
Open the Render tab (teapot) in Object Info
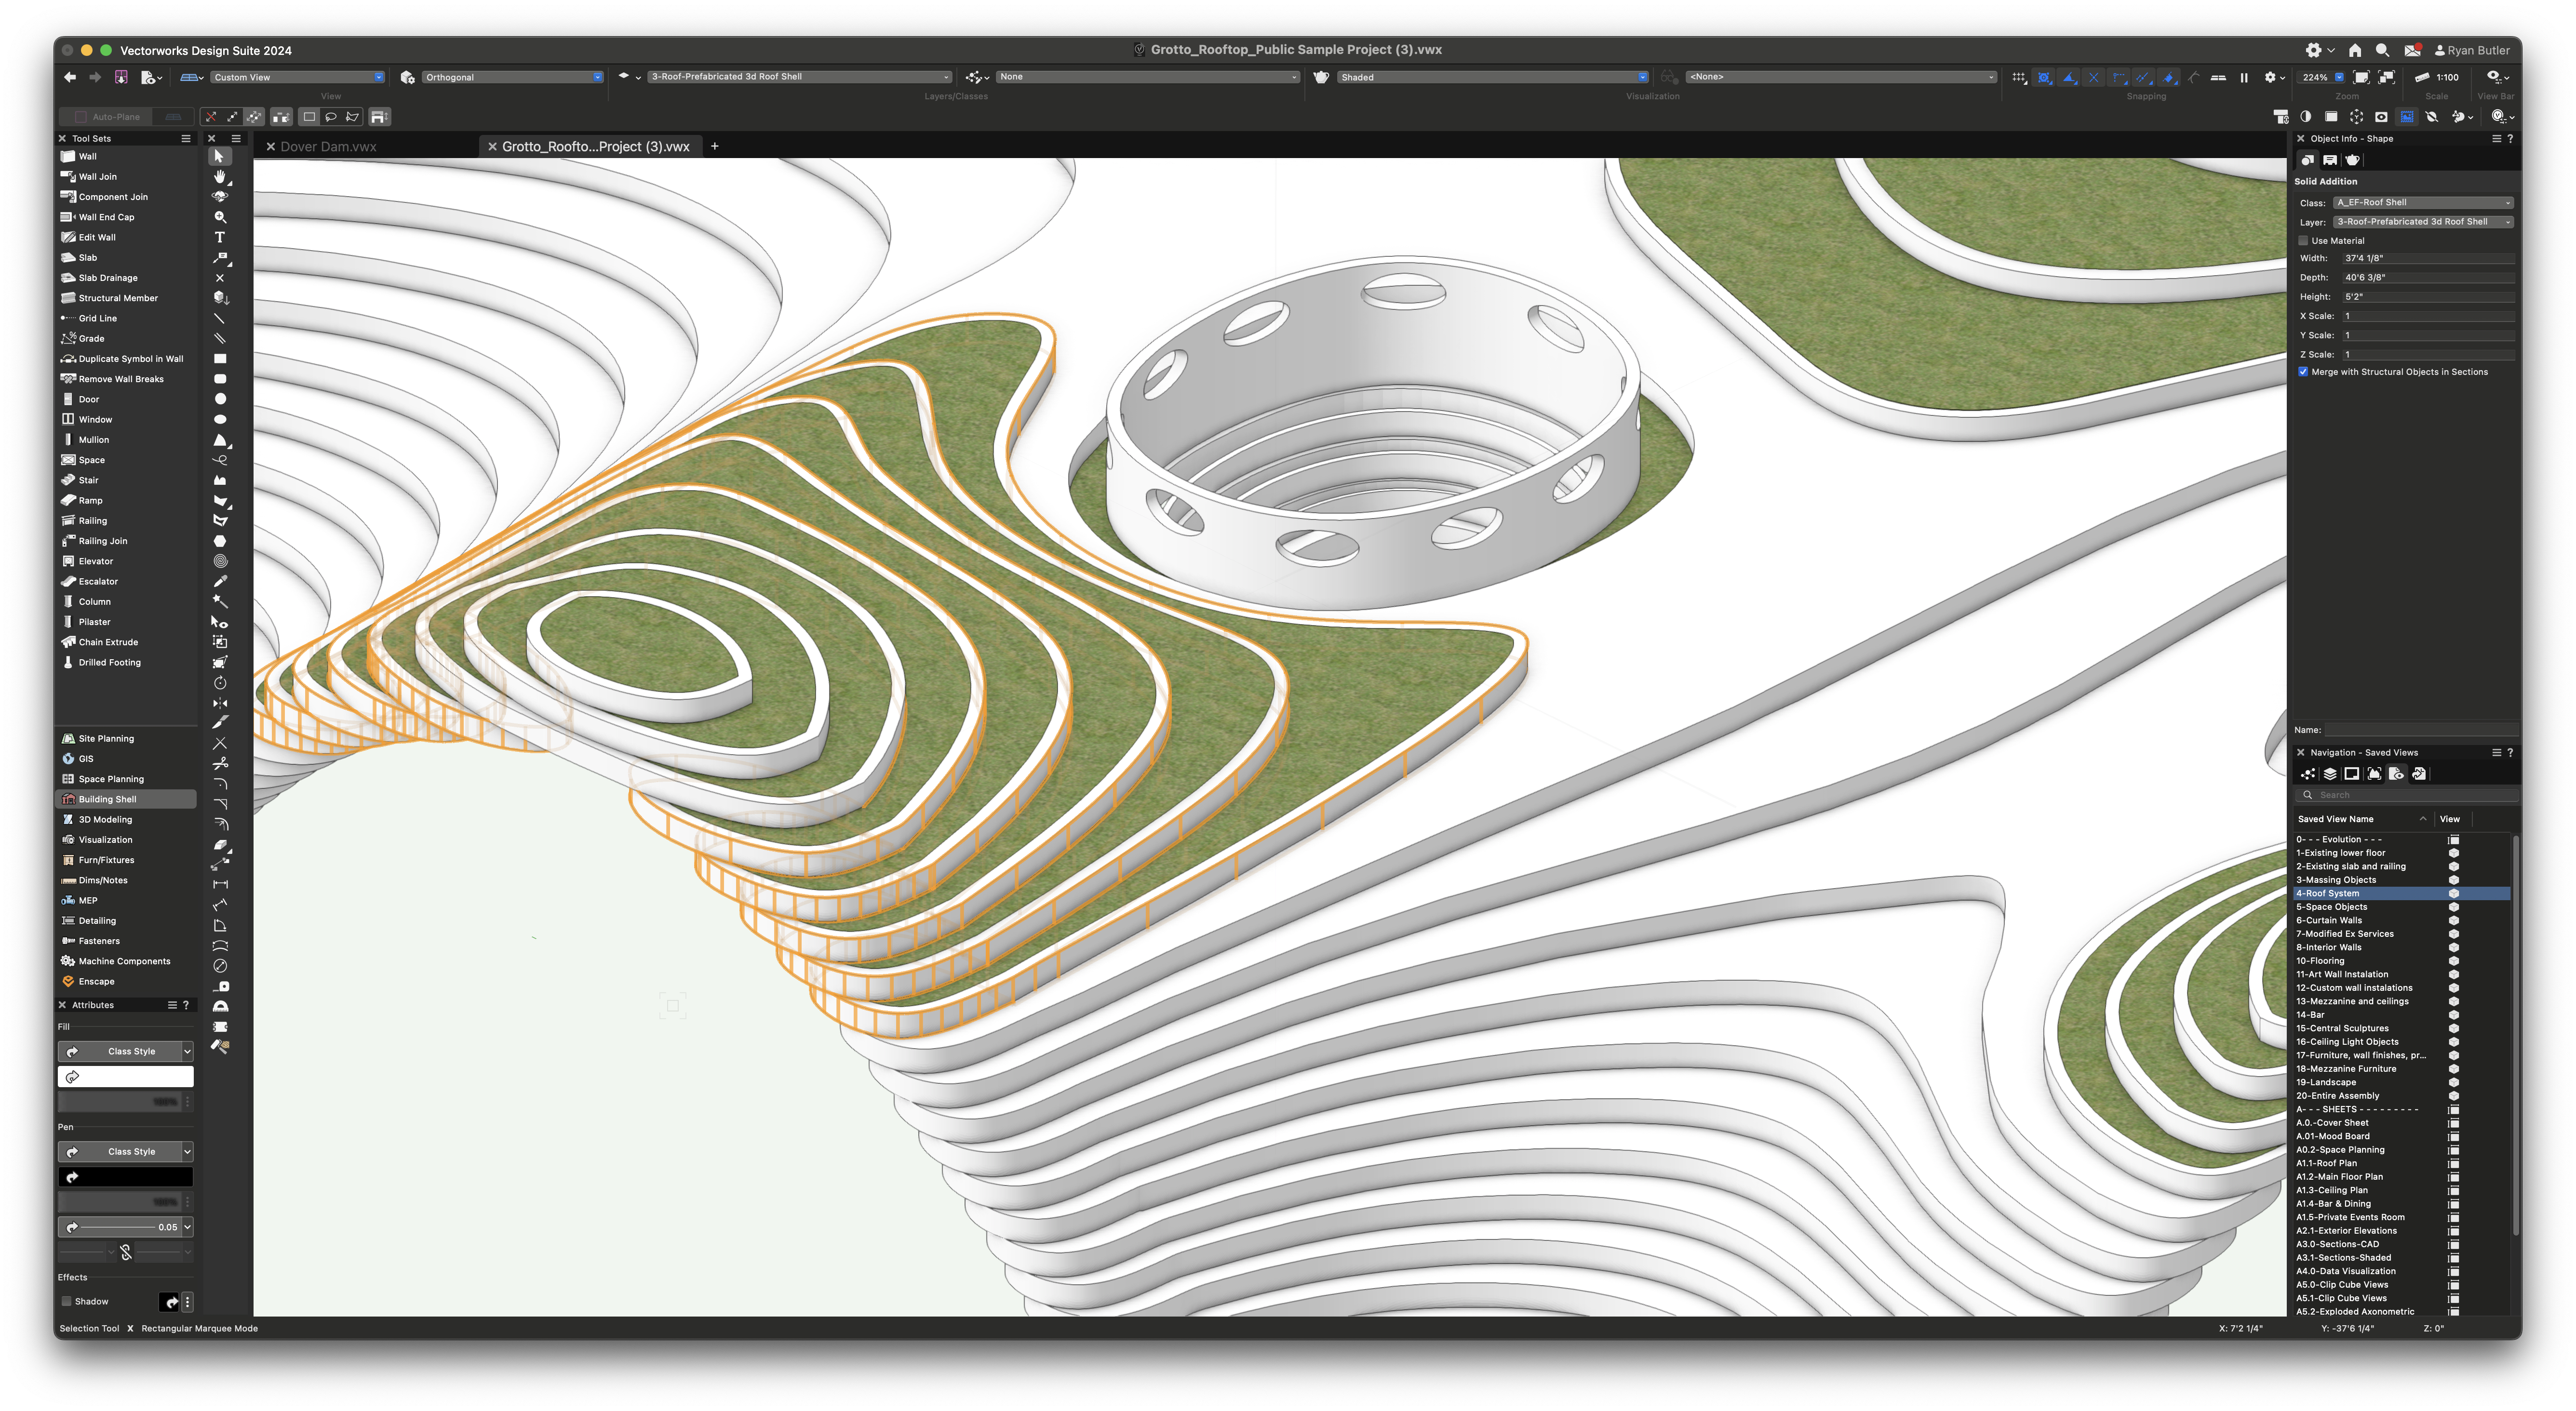coord(2352,160)
